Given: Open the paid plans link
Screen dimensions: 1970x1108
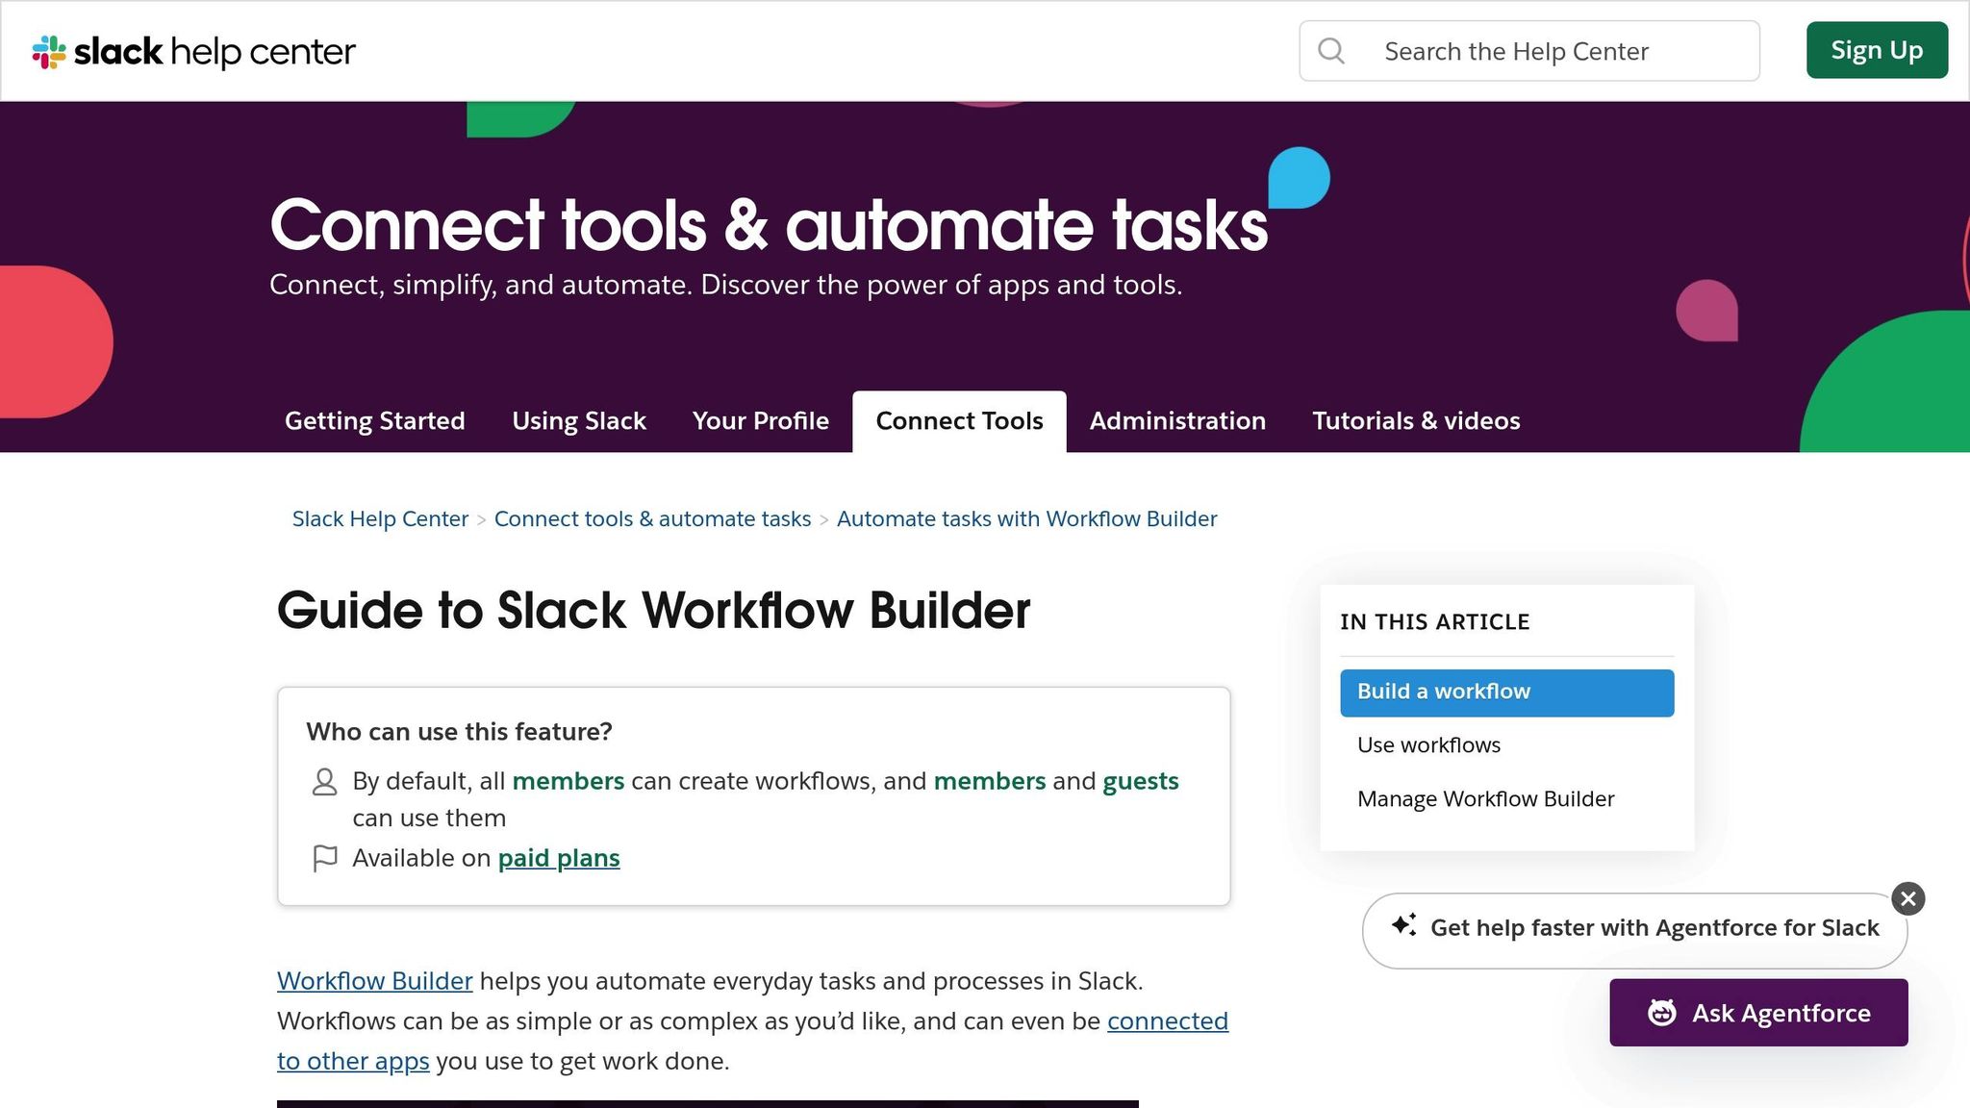Looking at the screenshot, I should point(558,857).
